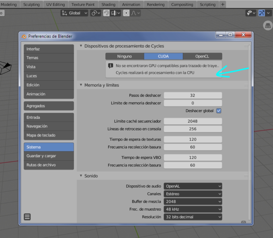Grab the Sonido panel drag handle
Screen dimensions: 273x238
(246, 176)
